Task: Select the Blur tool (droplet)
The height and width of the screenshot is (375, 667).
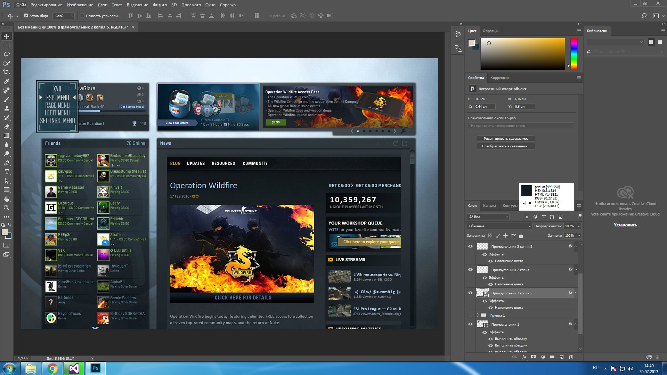Action: 7,145
